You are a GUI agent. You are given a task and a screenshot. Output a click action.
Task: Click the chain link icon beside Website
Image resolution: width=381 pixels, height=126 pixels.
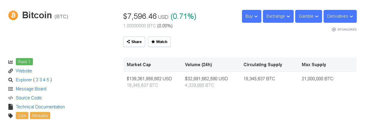[x=11, y=71]
